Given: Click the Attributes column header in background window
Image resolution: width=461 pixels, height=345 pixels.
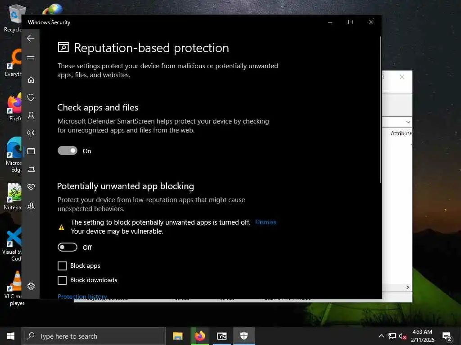Looking at the screenshot, I should pos(401,133).
